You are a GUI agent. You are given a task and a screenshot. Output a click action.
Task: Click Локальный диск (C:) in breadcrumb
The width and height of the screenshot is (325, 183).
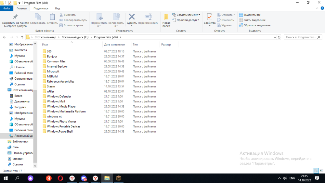[75, 37]
